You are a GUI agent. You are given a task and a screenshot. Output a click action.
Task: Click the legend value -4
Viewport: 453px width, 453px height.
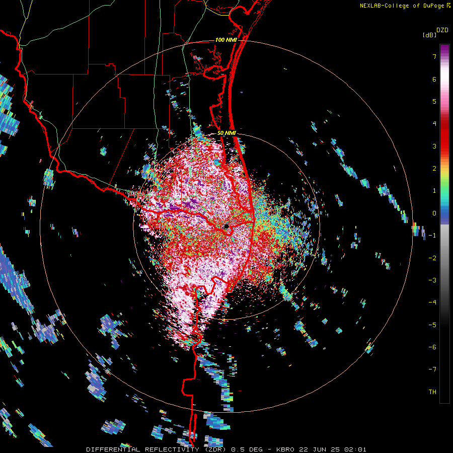click(432, 302)
